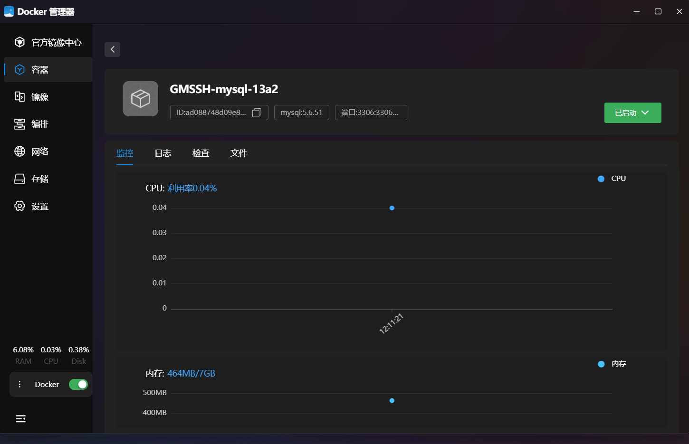The image size is (689, 444).
Task: Click the GMSSH-mysql-13a2 container title
Action: (x=224, y=89)
